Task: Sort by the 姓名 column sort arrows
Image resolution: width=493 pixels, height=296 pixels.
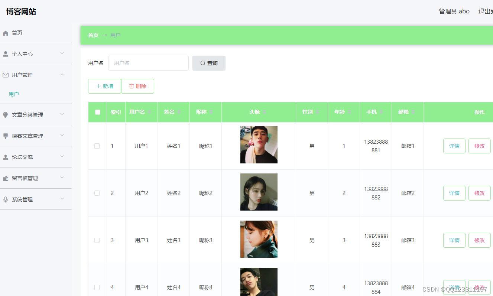Action: click(x=179, y=112)
